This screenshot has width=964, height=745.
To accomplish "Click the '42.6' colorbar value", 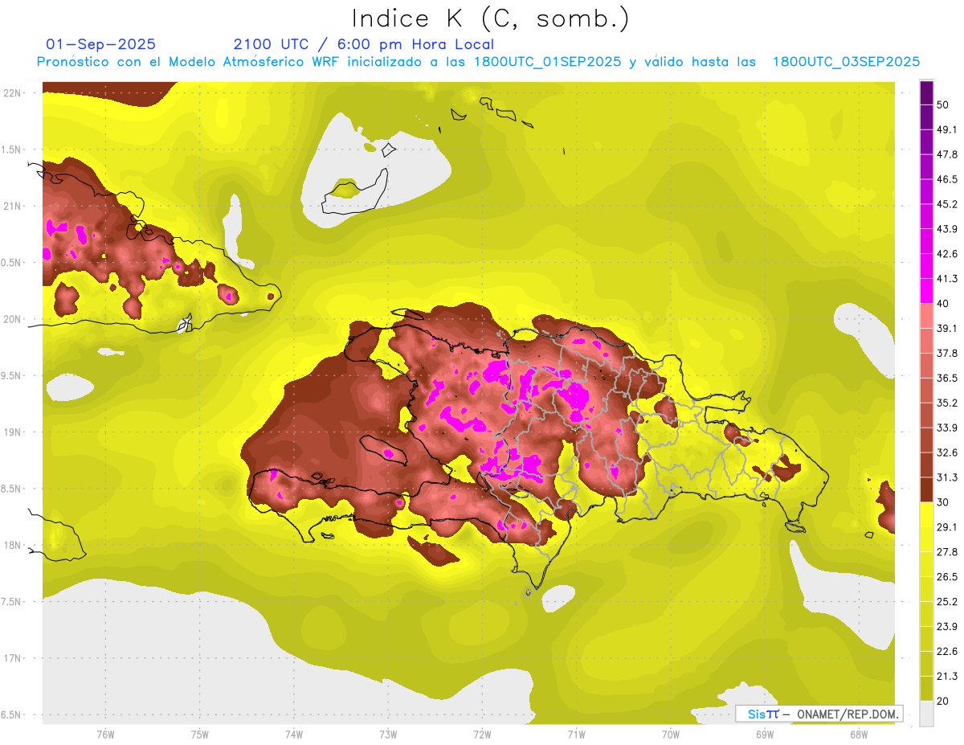I will 947,254.
